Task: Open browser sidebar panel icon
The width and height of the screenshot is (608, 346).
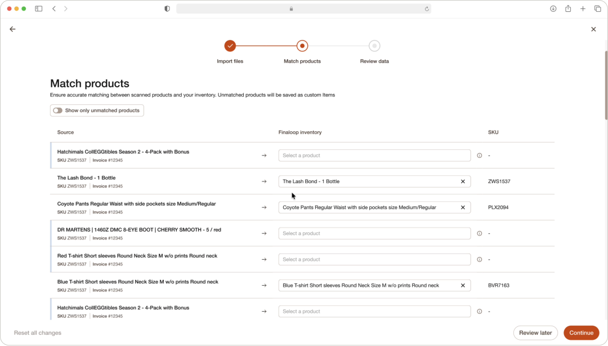Action: point(38,8)
